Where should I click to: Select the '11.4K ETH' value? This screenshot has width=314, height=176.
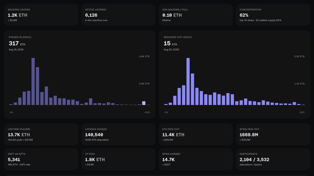(173, 135)
